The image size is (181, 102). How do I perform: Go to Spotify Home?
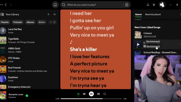(x=55, y=5)
